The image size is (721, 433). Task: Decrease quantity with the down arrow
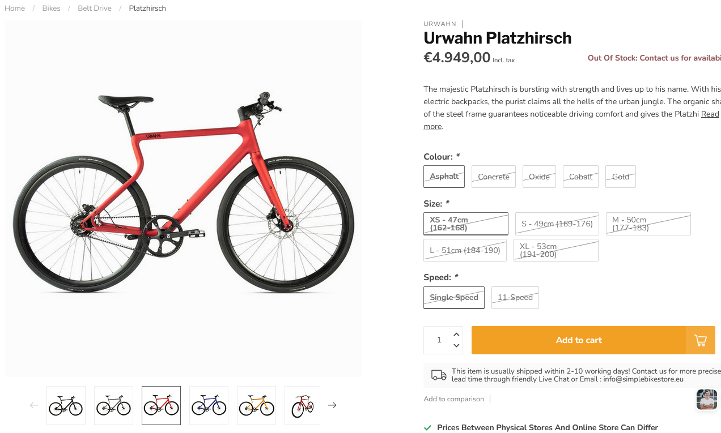pos(456,345)
